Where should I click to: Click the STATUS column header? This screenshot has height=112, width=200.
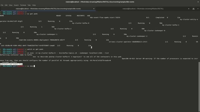68,16
